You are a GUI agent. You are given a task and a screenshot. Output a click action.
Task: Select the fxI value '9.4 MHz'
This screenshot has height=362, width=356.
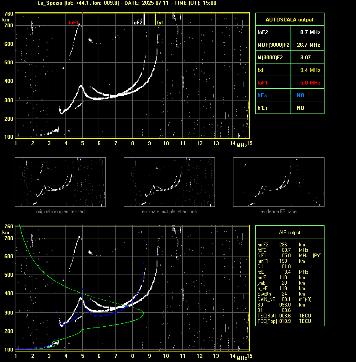coord(310,70)
